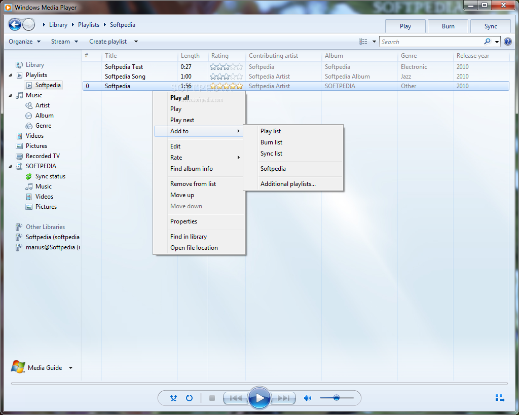Expand the Rate submenu

(x=199, y=158)
